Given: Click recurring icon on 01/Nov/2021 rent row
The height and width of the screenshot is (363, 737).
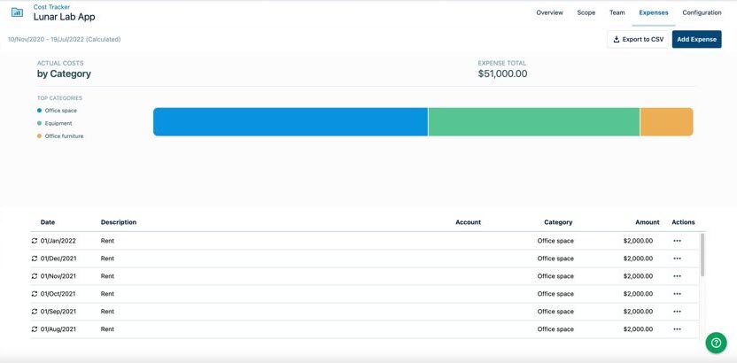Looking at the screenshot, I should pyautogui.click(x=35, y=276).
